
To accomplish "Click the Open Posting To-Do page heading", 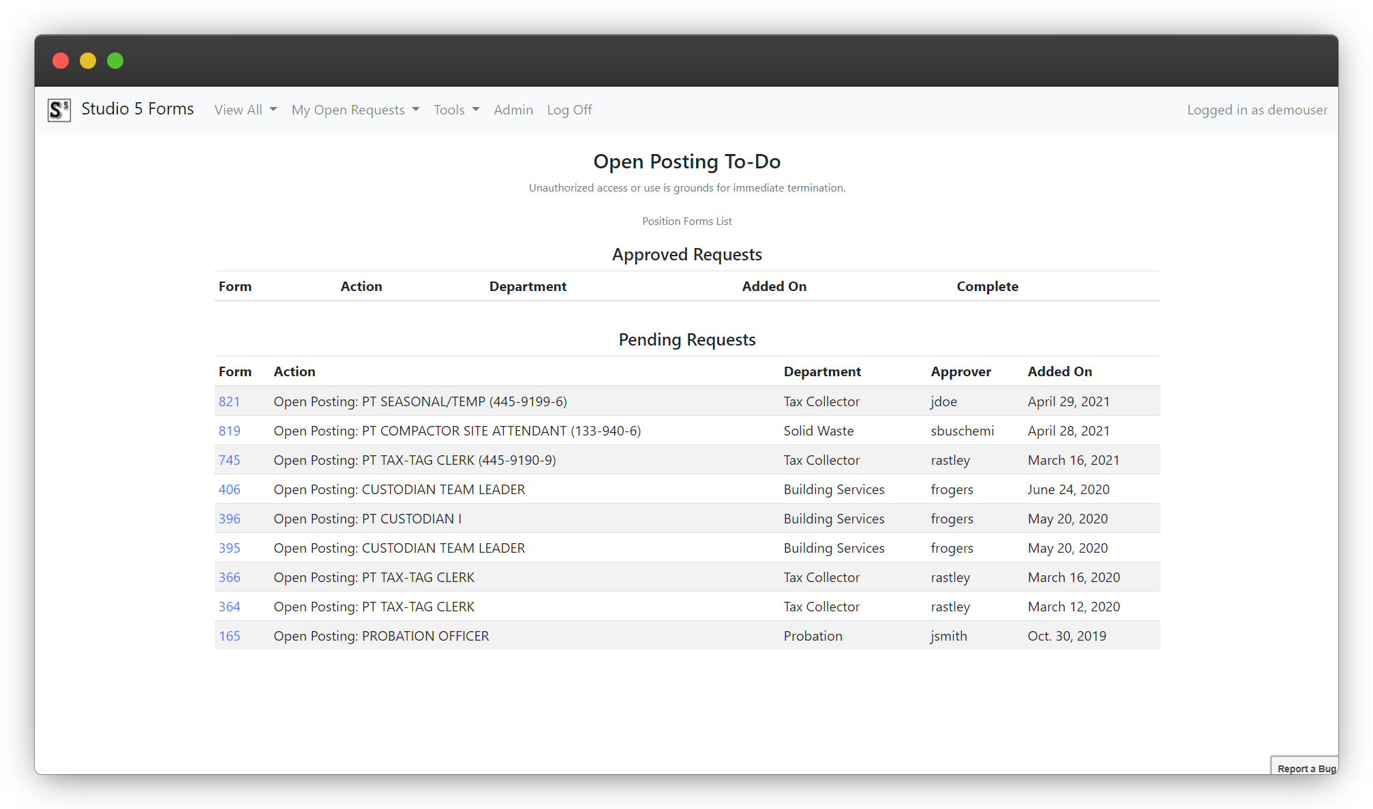I will pyautogui.click(x=686, y=162).
